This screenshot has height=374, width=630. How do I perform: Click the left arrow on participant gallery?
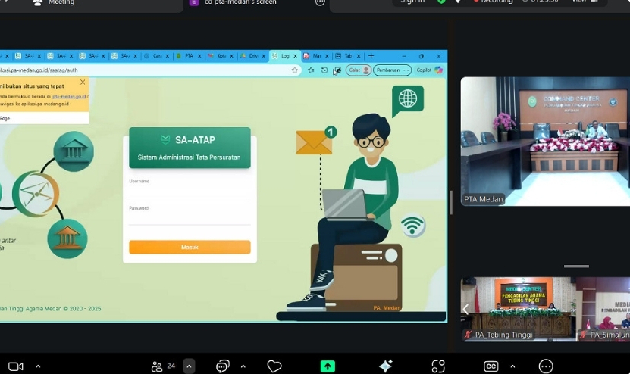(465, 309)
